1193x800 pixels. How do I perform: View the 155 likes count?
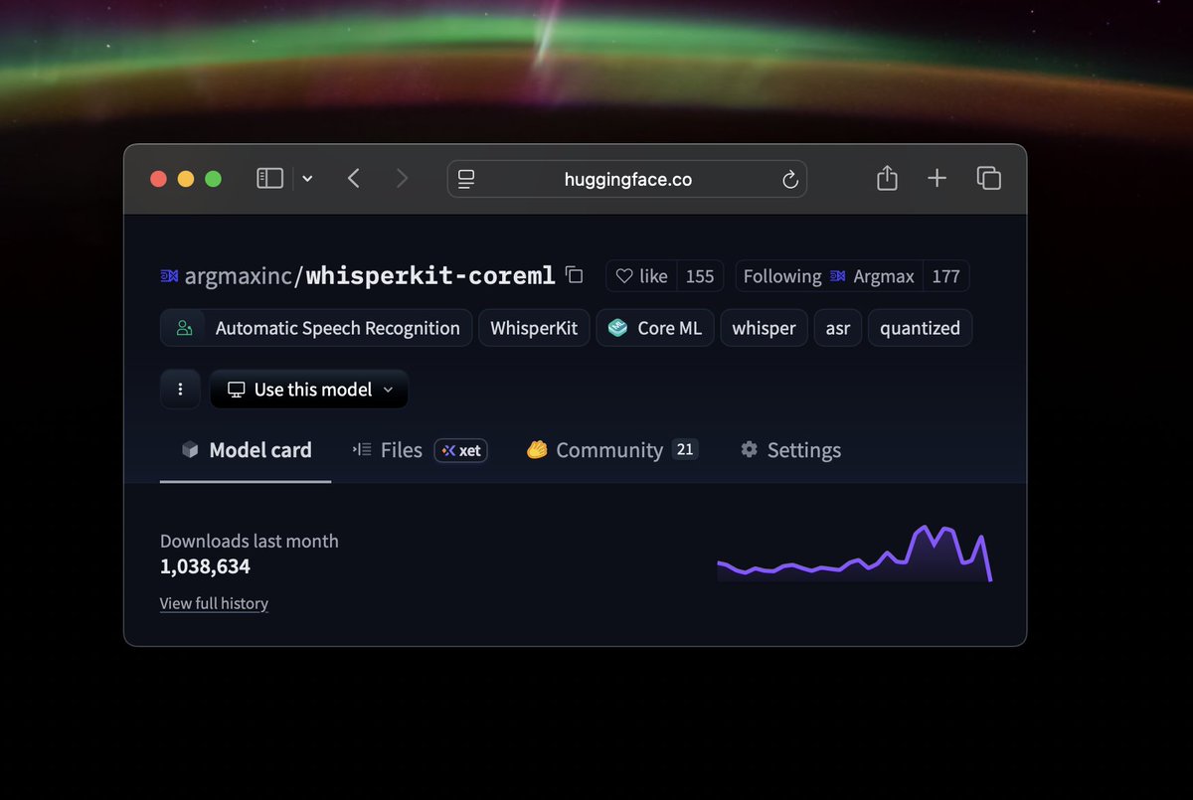(x=700, y=276)
